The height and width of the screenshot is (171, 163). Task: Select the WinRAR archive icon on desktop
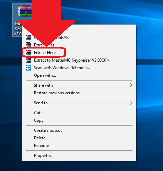pyautogui.click(x=24, y=11)
